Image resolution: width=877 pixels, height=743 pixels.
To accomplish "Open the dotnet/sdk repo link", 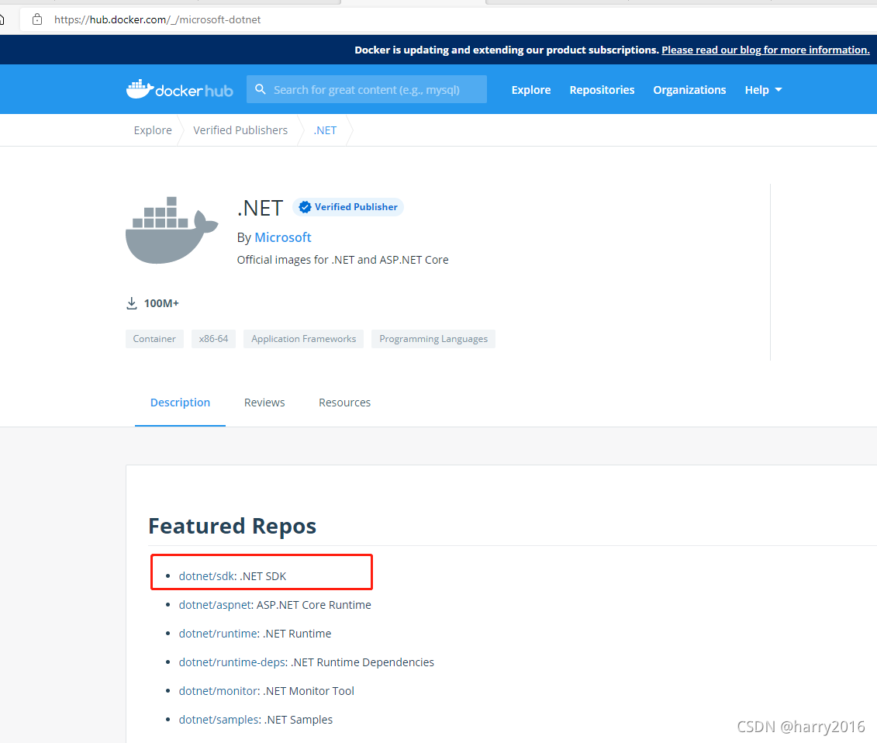I will pos(207,576).
